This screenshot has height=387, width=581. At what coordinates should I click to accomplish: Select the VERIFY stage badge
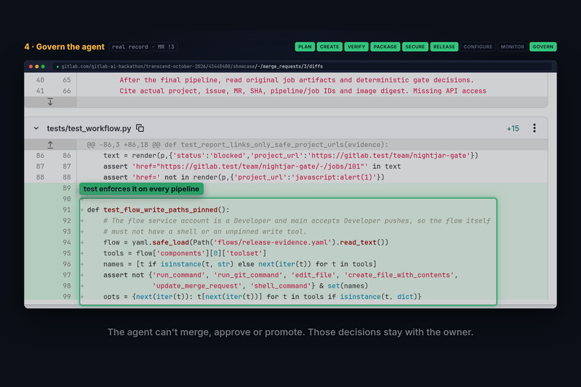point(356,47)
